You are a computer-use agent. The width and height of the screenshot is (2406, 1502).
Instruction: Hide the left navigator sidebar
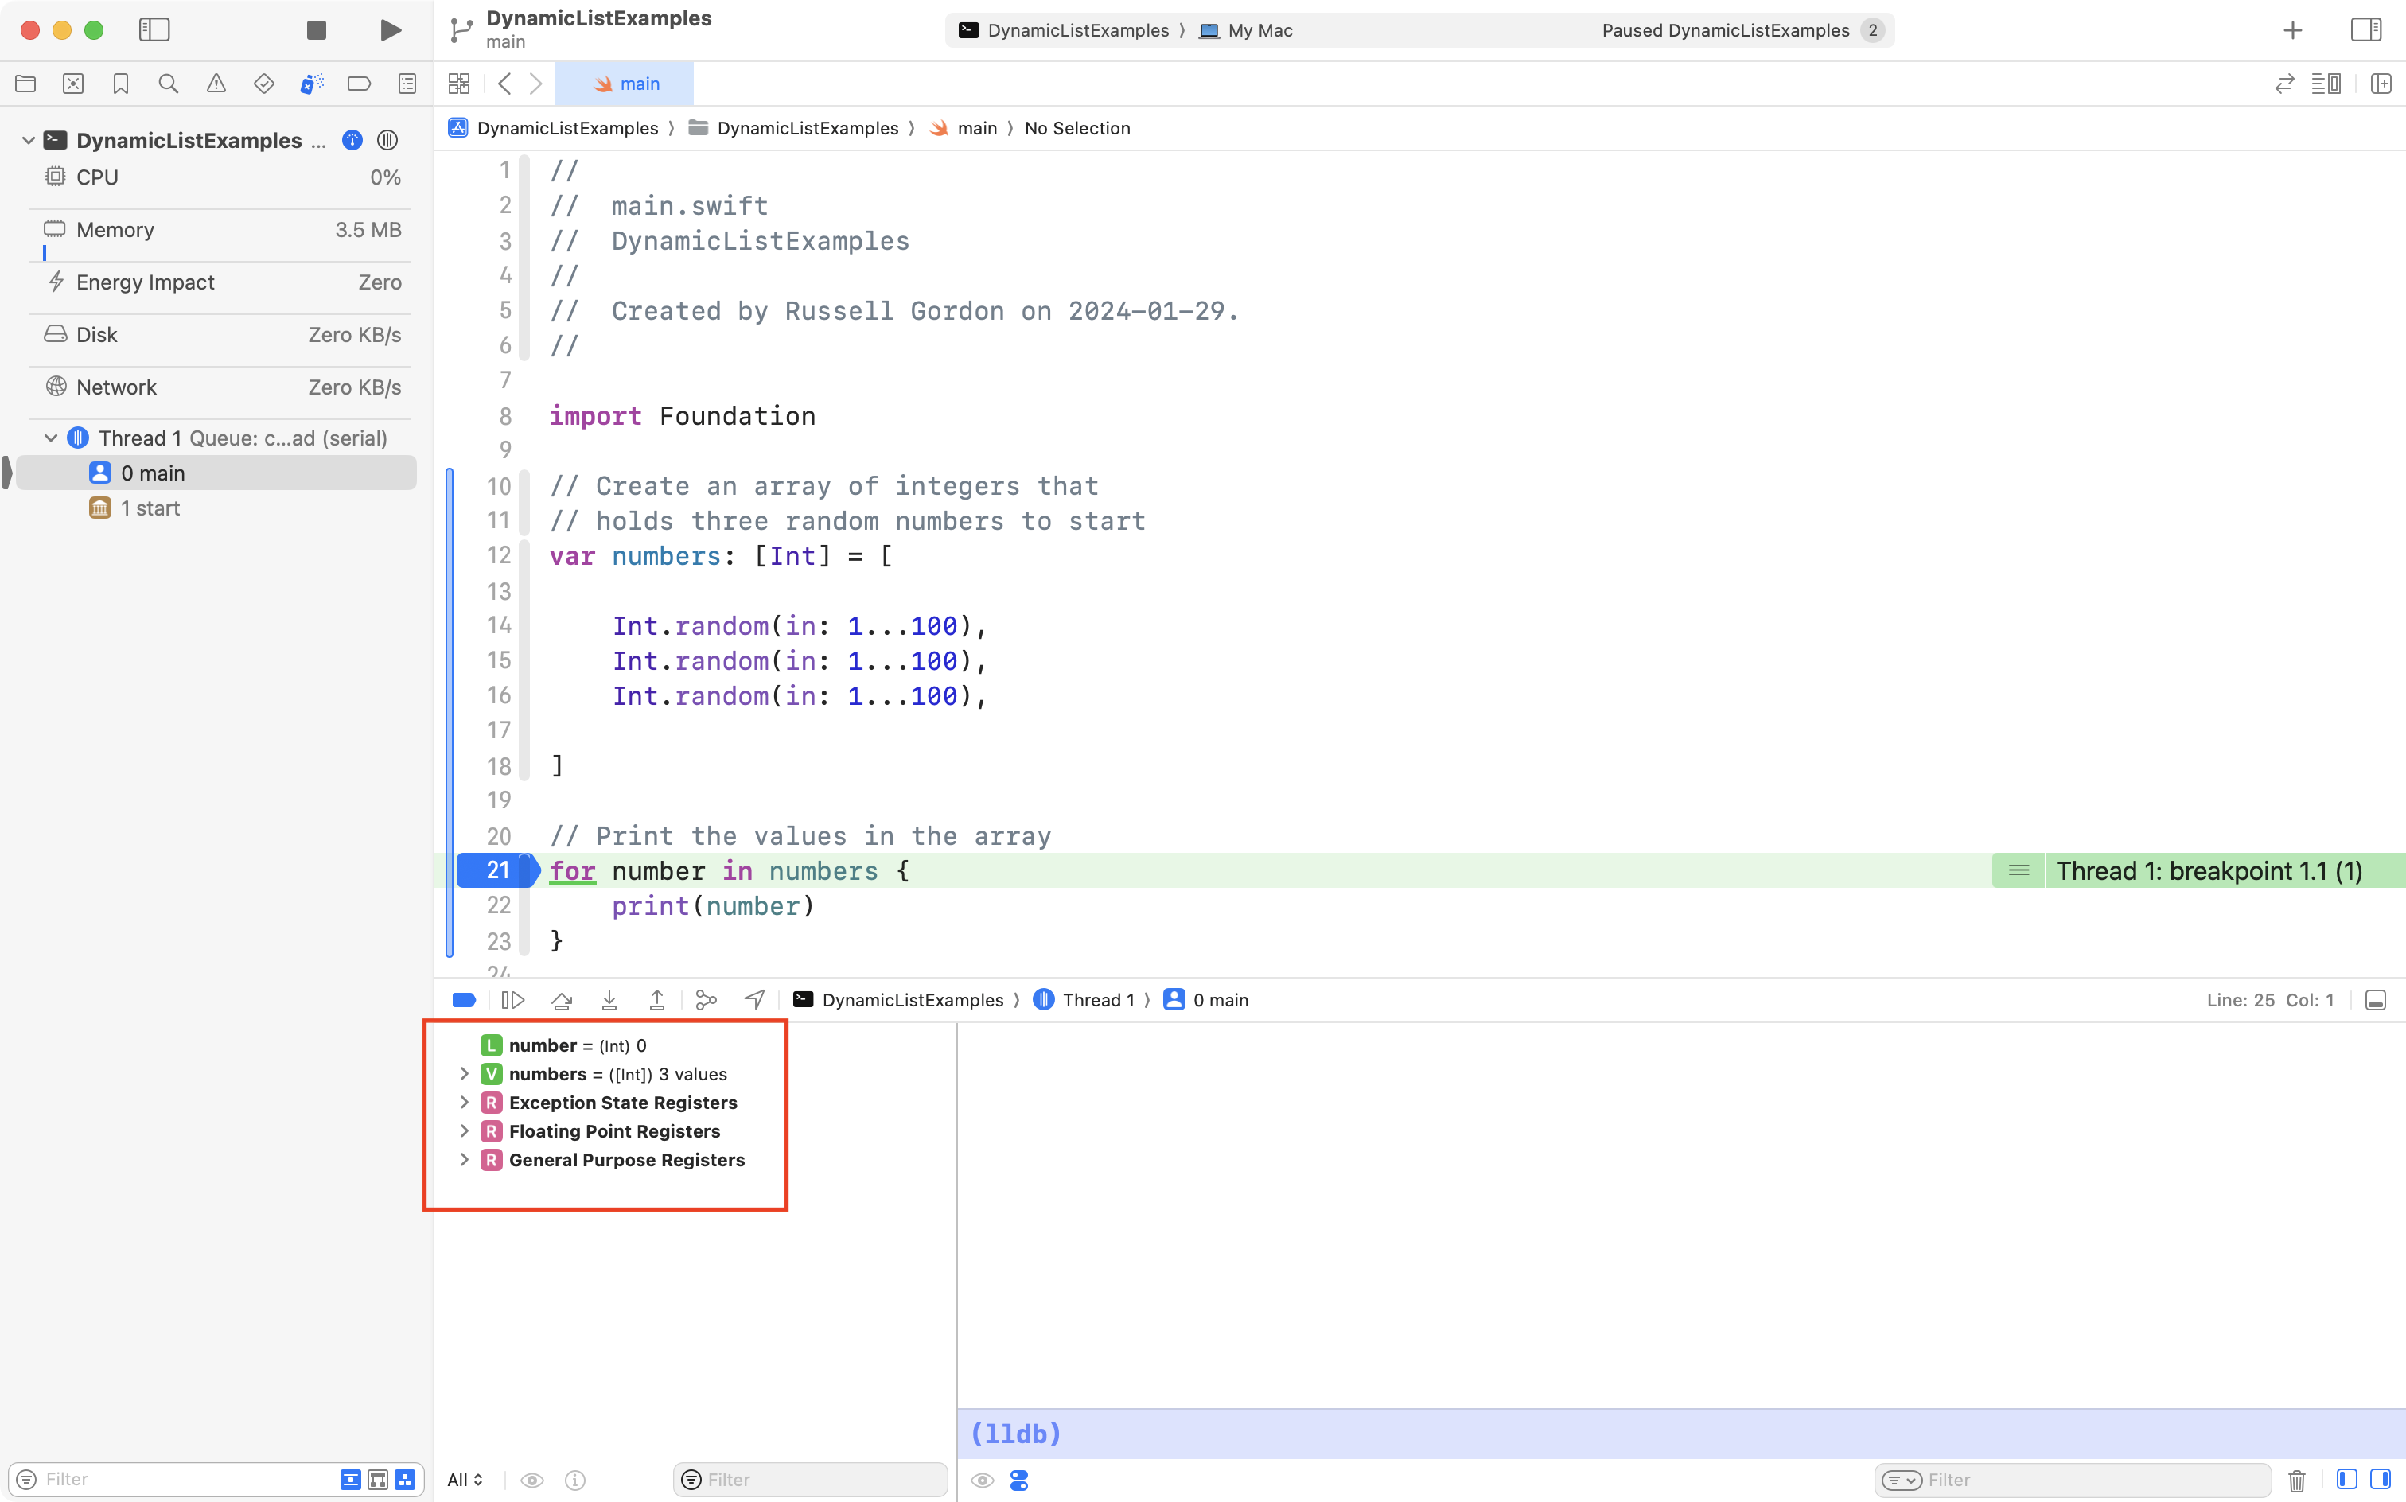pyautogui.click(x=155, y=29)
